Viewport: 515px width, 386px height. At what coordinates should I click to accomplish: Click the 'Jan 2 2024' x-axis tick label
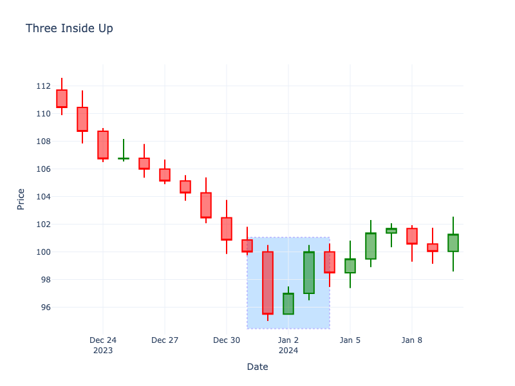point(288,345)
